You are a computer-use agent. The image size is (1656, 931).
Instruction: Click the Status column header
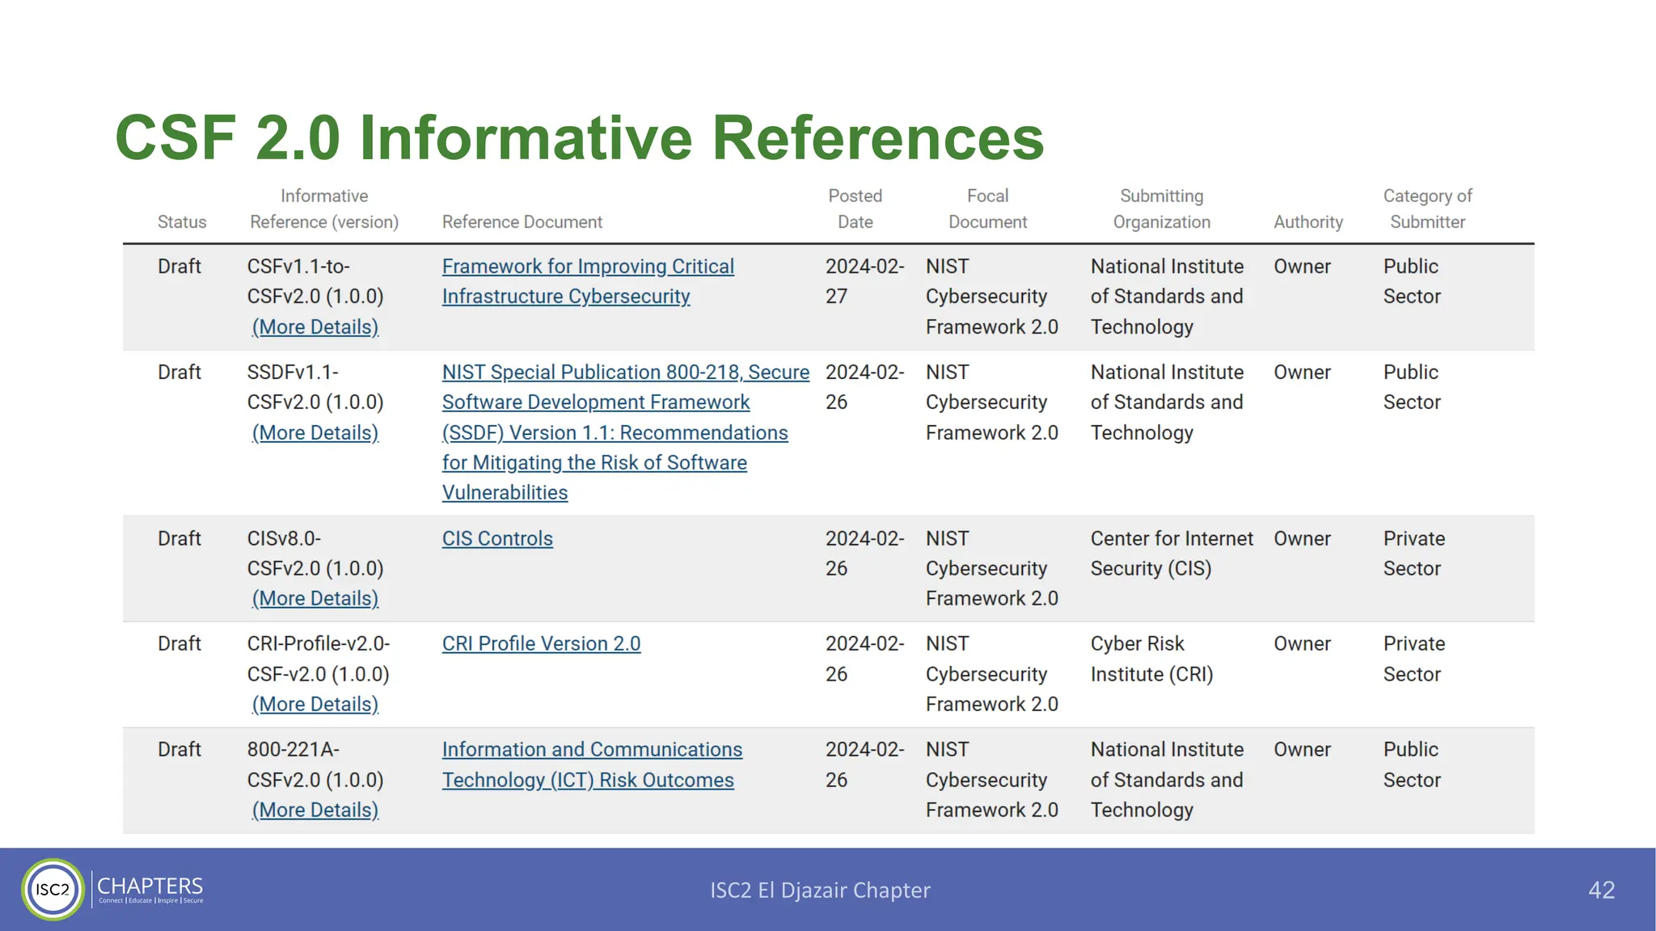point(182,222)
